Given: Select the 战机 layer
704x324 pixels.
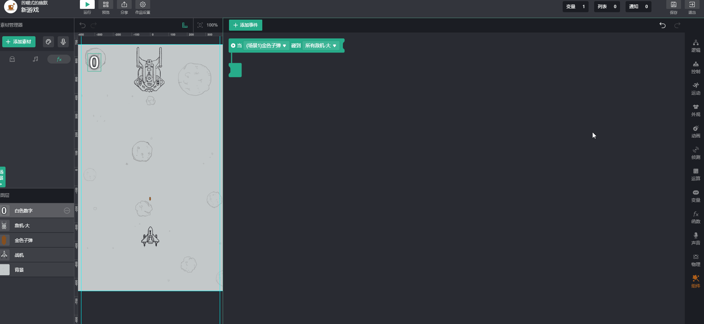Looking at the screenshot, I should click(x=37, y=255).
